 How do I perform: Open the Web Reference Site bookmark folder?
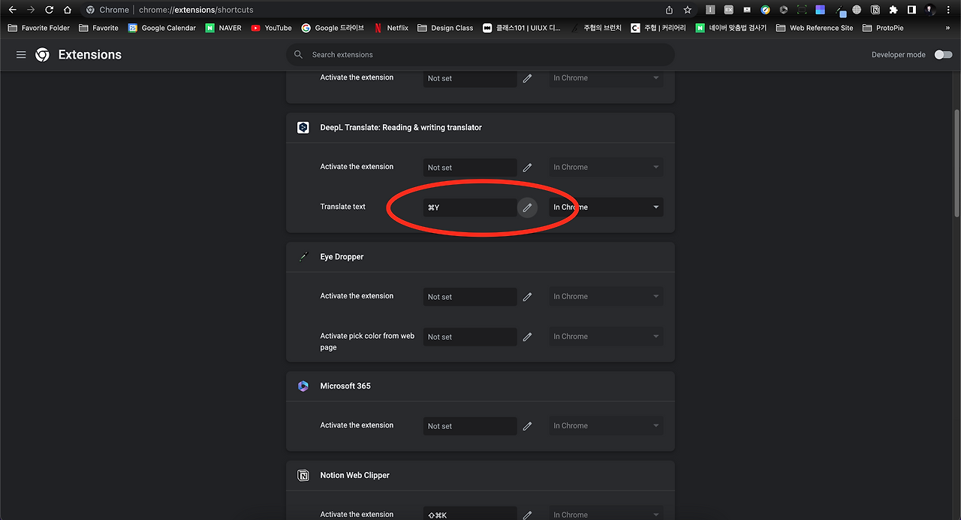(815, 28)
